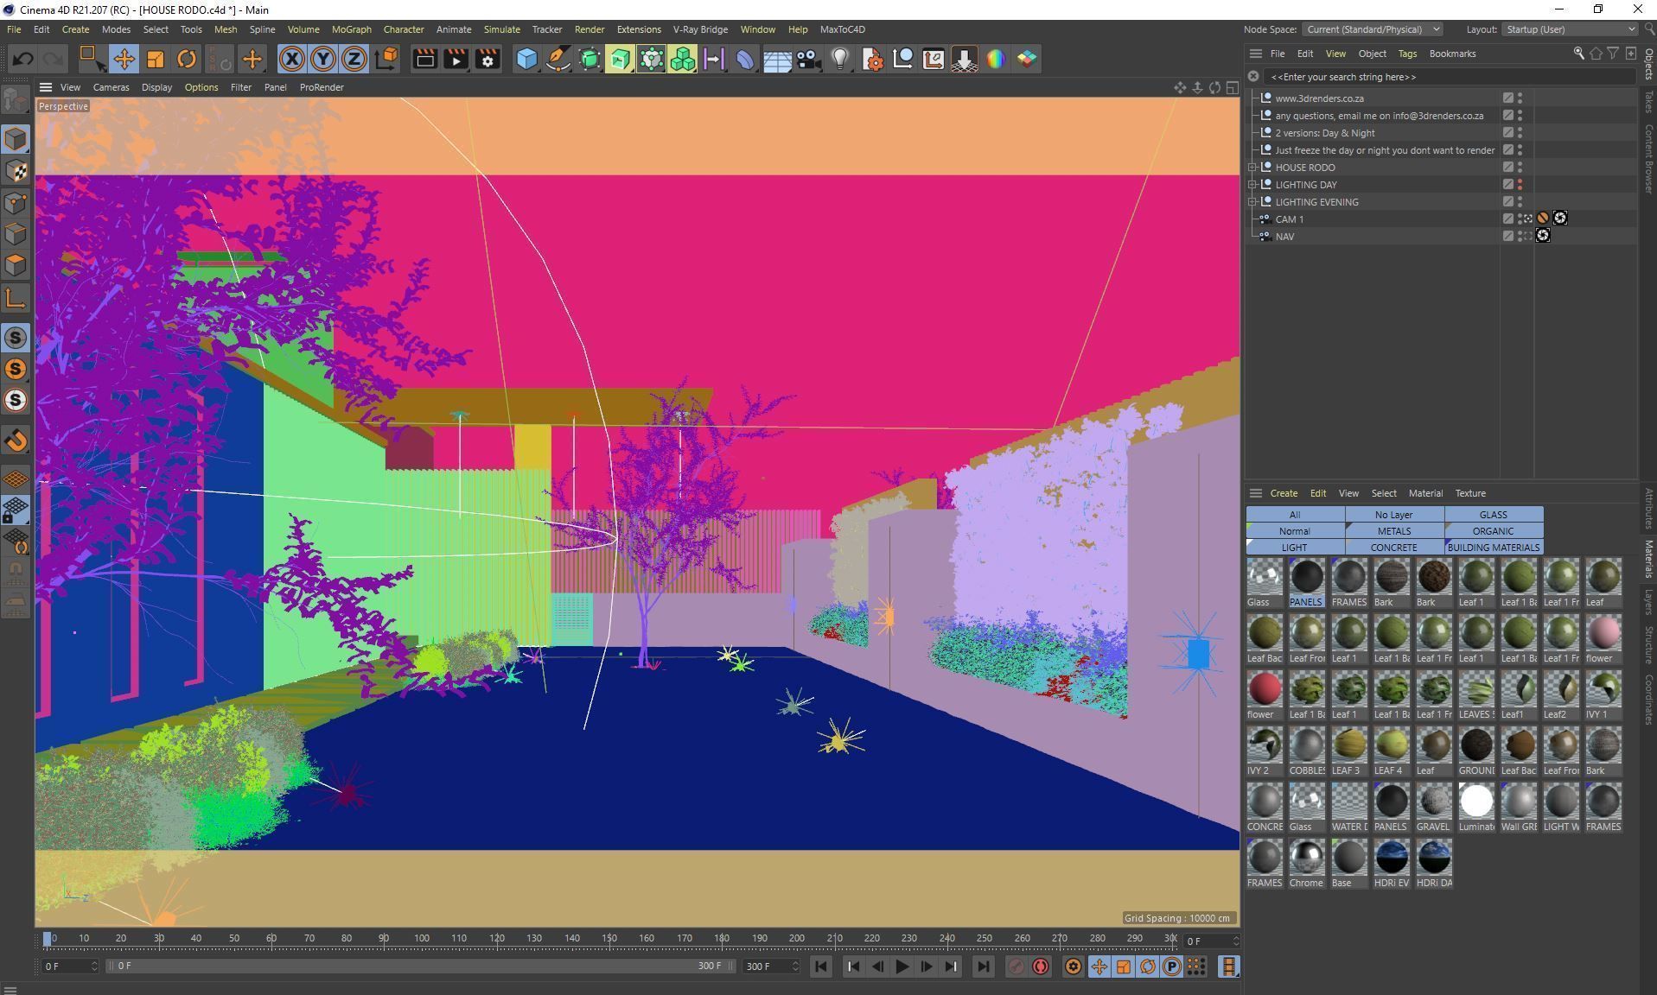
Task: Open the Object Manager Tags menu
Action: click(1407, 54)
